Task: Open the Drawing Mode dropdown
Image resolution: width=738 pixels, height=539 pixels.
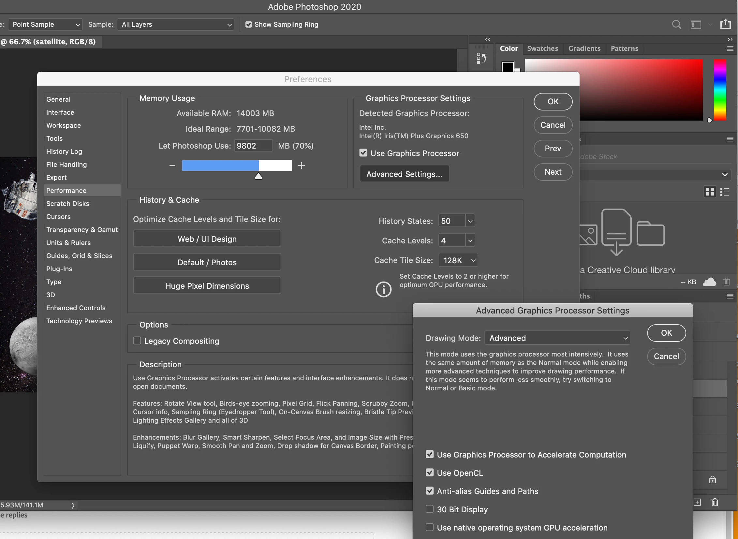Action: coord(557,338)
